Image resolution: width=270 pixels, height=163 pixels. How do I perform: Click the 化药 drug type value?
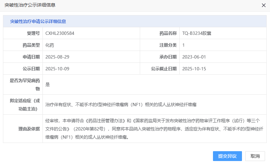pos(49,45)
